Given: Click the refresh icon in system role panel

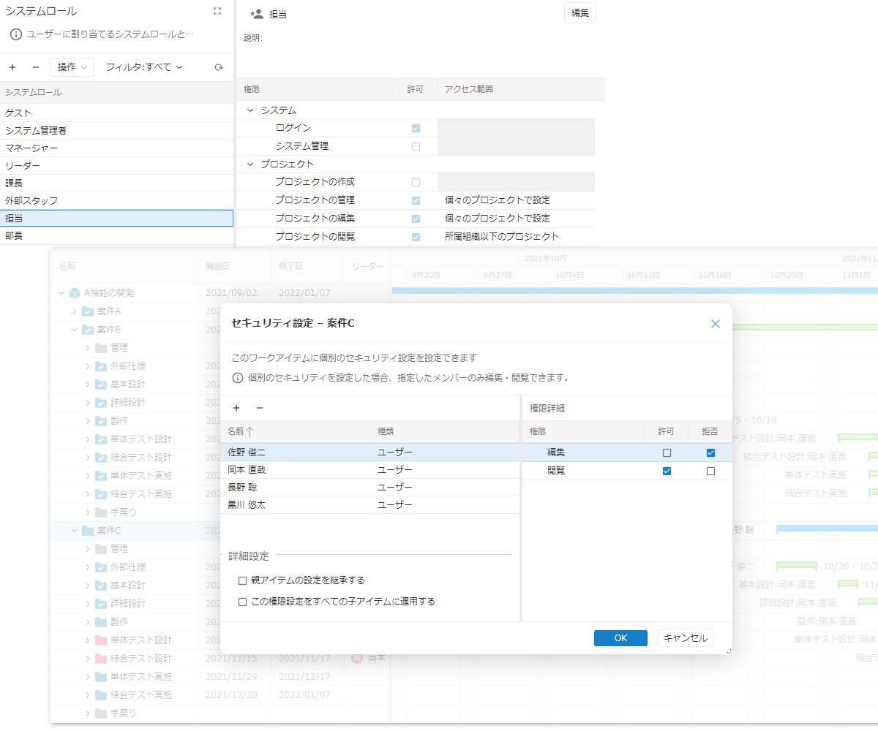Looking at the screenshot, I should (218, 67).
